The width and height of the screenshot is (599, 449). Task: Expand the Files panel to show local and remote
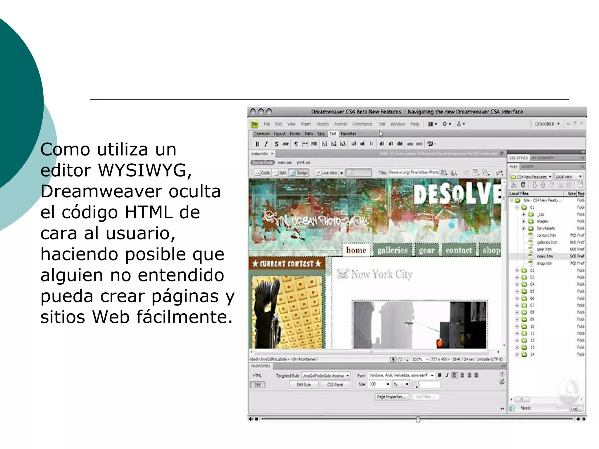[580, 184]
